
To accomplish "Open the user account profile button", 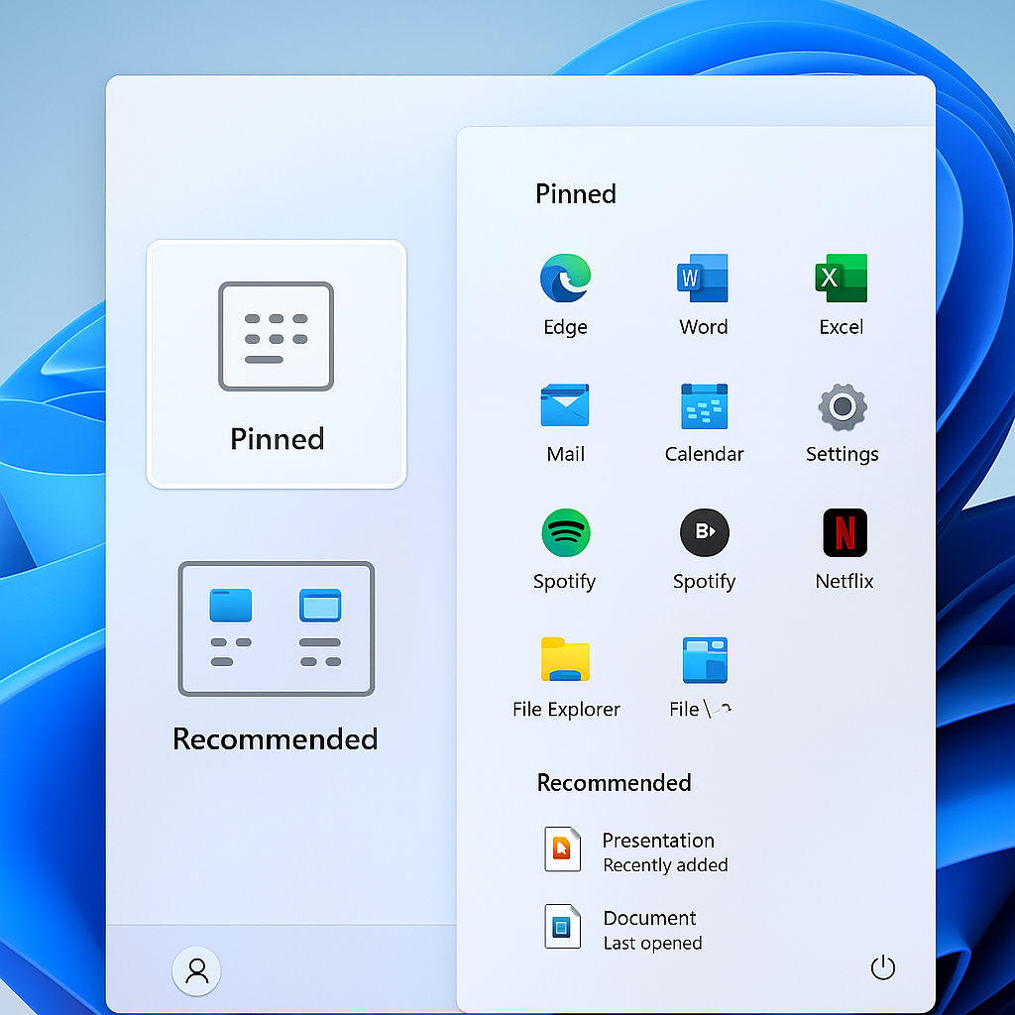I will coord(196,971).
